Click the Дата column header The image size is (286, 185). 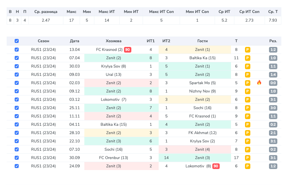pos(74,41)
